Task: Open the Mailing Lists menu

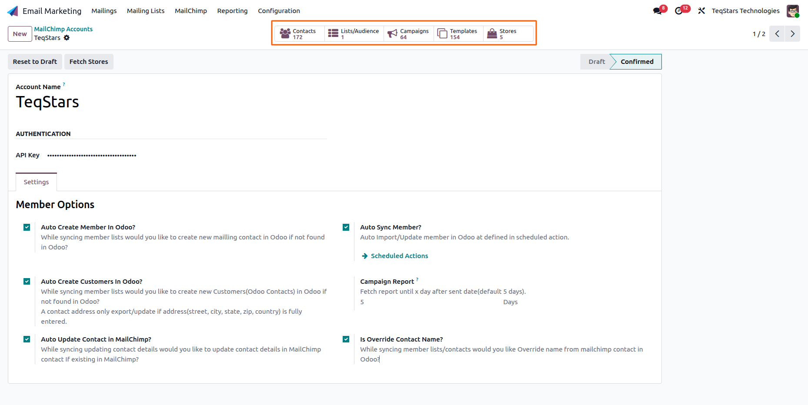Action: click(x=146, y=11)
